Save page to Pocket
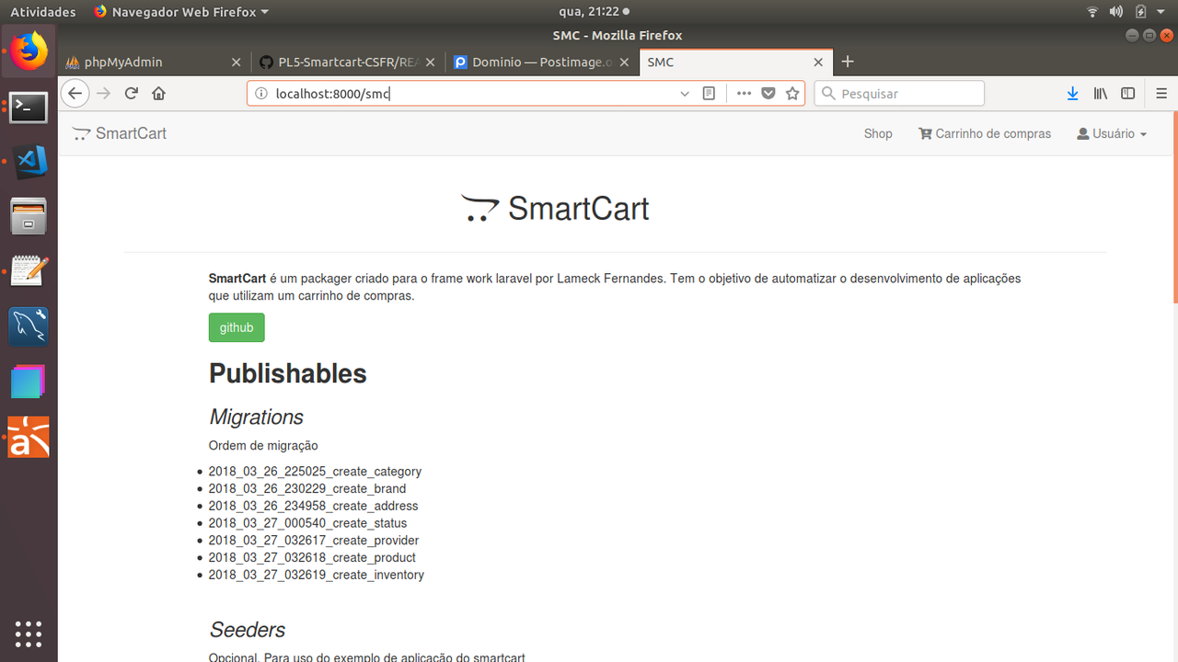 tap(768, 94)
